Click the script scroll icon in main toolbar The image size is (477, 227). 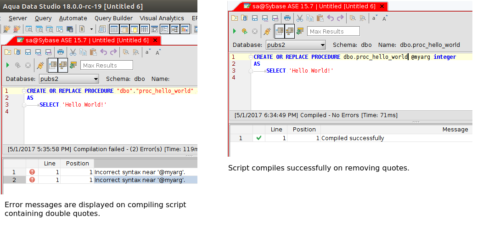pos(102,29)
